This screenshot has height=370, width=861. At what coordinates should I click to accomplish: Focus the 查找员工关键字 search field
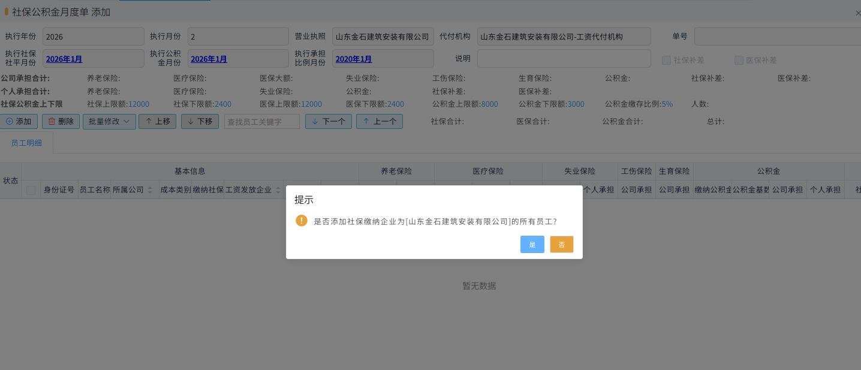[262, 121]
